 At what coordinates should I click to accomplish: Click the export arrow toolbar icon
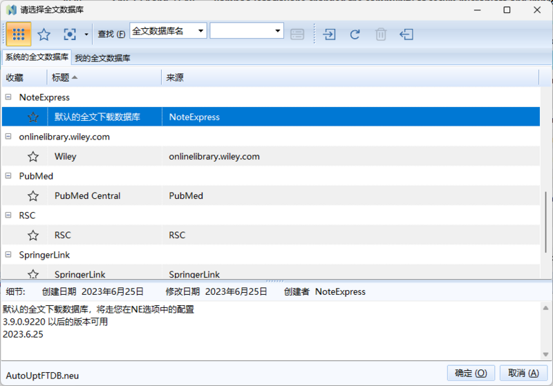406,35
